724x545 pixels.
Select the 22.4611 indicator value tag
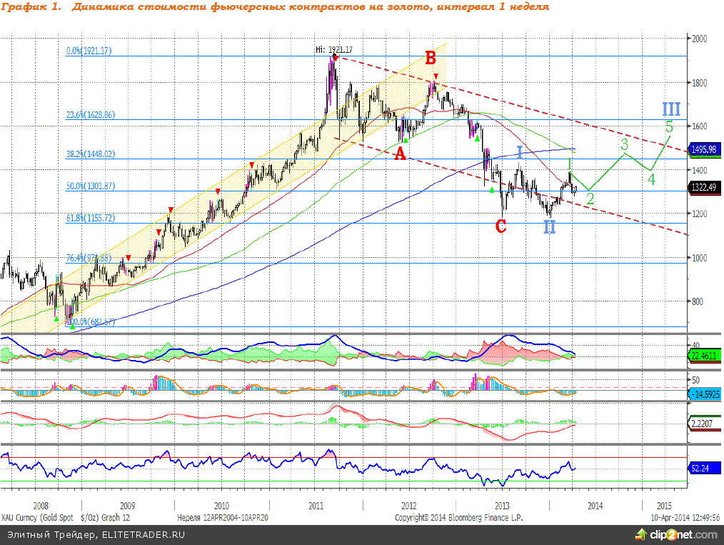click(703, 354)
